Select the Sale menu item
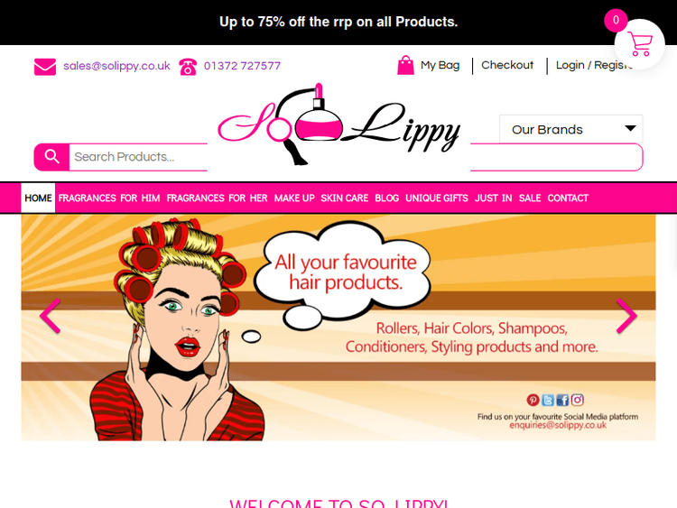The height and width of the screenshot is (508, 677). (x=530, y=199)
